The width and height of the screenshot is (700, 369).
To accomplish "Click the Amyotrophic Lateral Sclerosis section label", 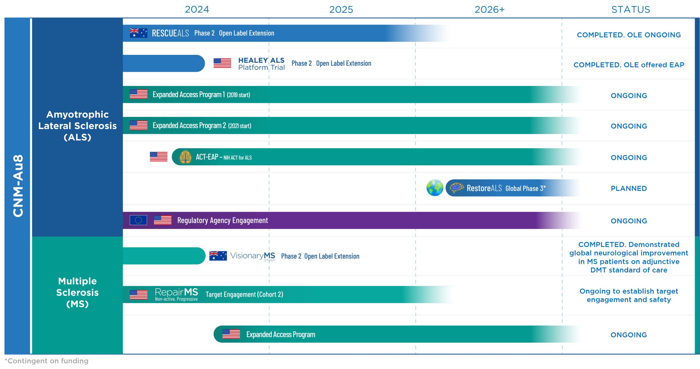I will tap(77, 126).
